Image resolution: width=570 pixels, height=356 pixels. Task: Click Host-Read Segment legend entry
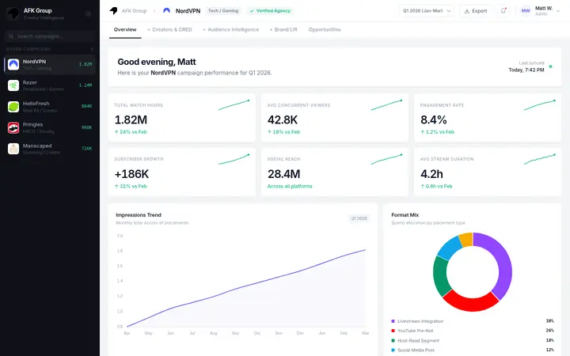472,341
